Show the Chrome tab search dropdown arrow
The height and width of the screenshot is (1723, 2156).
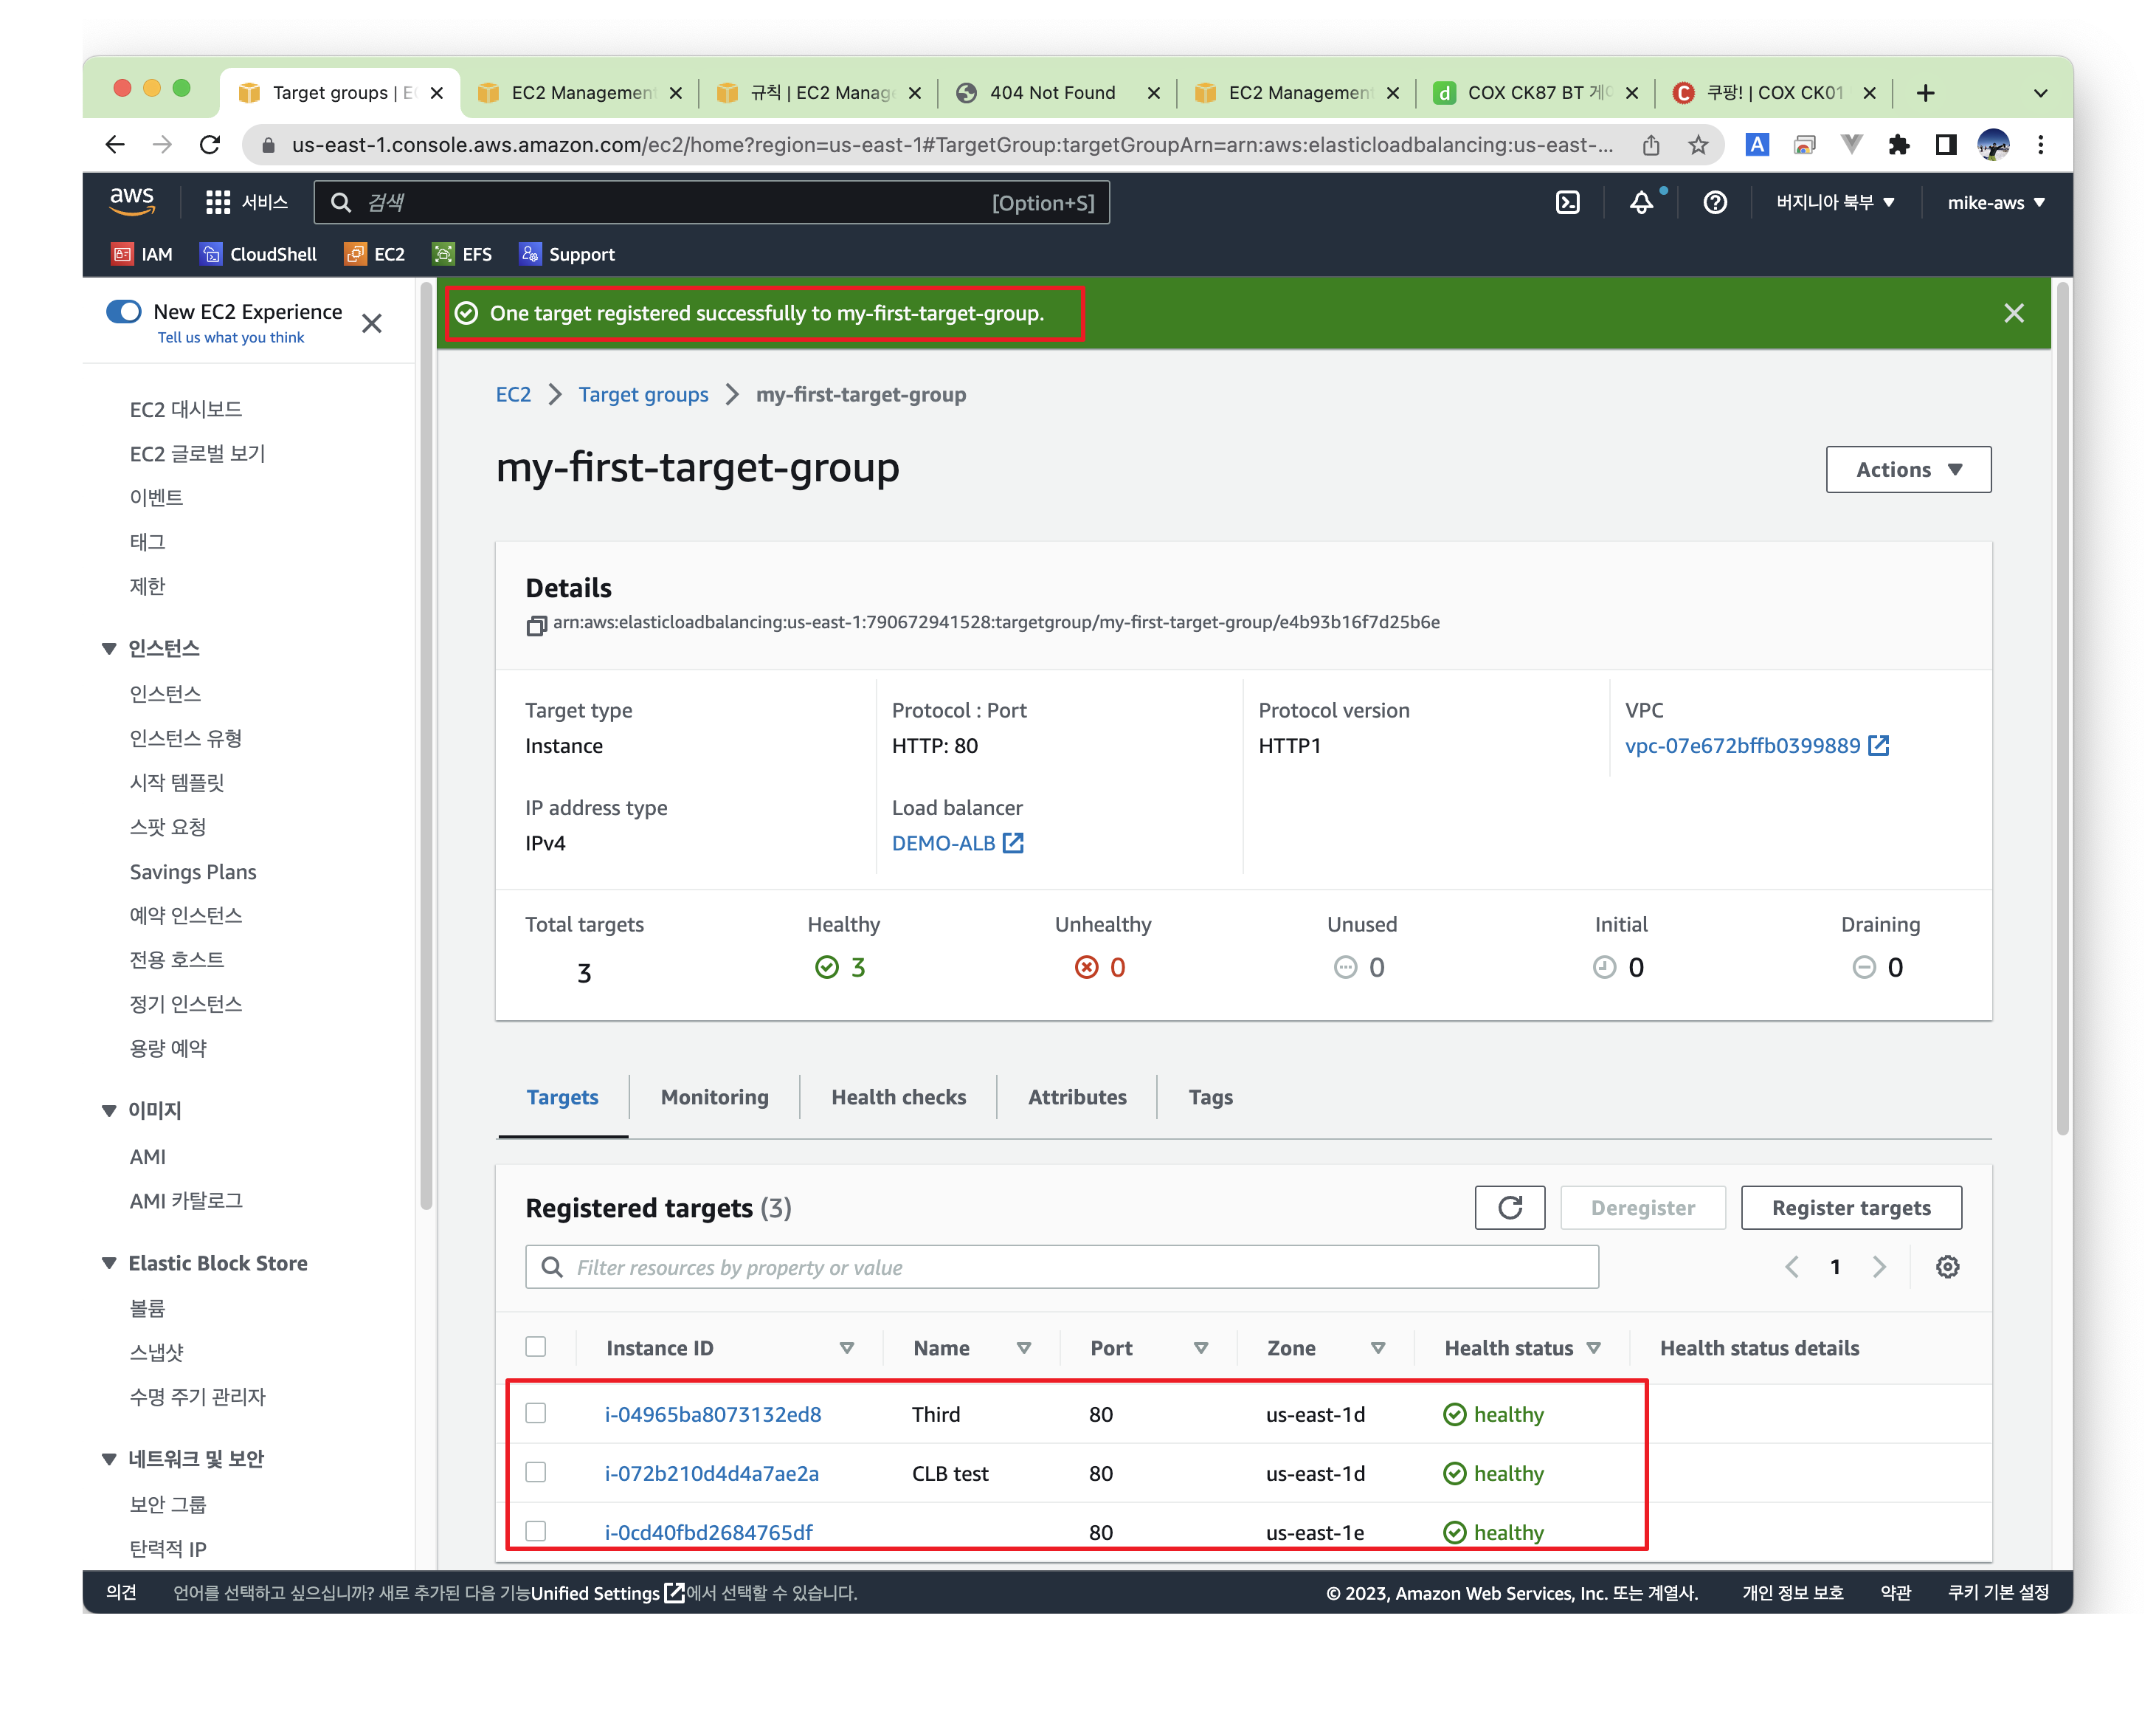tap(2040, 93)
